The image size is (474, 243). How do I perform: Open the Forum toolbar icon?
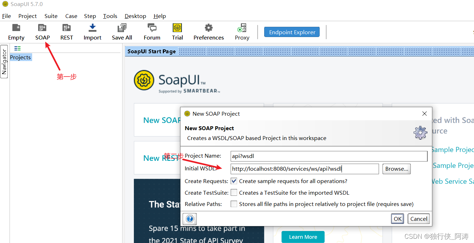click(152, 32)
